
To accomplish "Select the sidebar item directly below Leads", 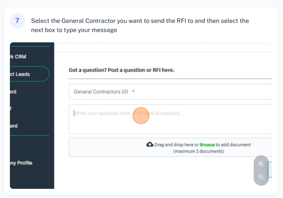I will (x=13, y=92).
